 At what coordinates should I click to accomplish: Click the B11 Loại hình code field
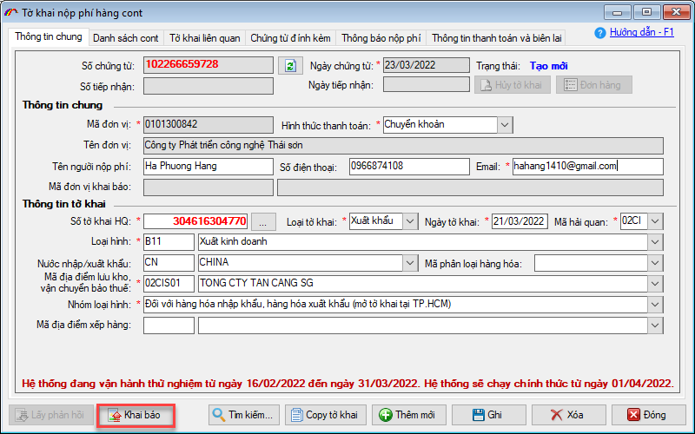[x=169, y=242]
